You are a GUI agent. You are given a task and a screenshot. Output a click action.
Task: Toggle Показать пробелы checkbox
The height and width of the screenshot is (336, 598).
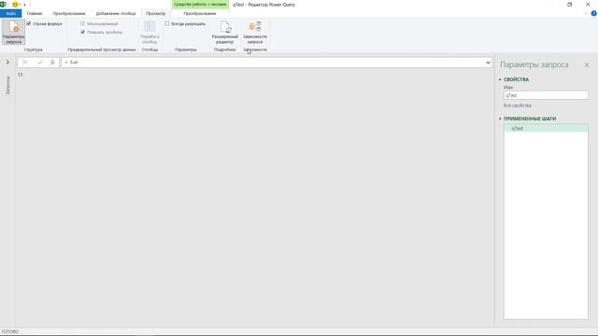tap(83, 32)
